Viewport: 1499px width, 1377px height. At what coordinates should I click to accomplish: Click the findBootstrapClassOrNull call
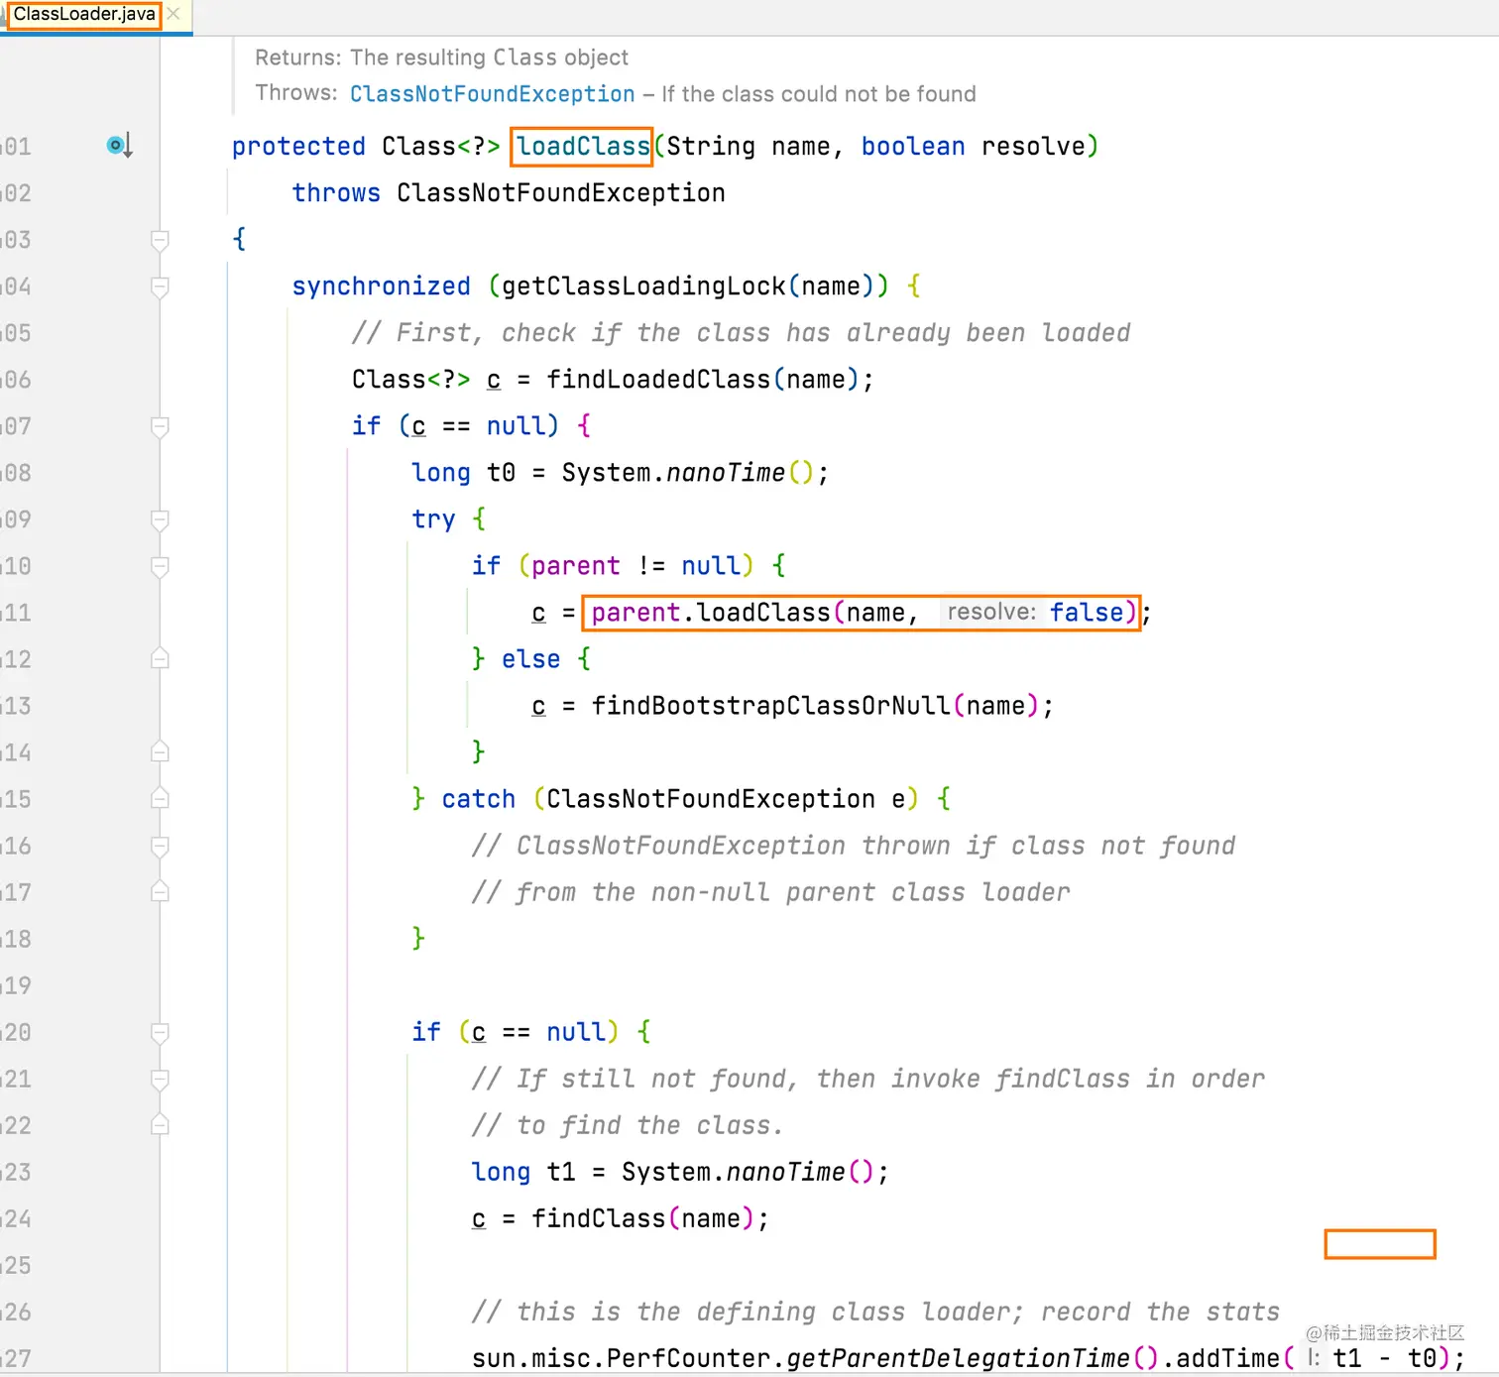pos(771,706)
